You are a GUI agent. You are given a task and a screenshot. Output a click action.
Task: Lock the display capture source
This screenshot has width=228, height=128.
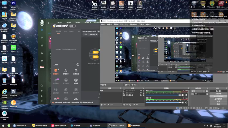(143, 95)
